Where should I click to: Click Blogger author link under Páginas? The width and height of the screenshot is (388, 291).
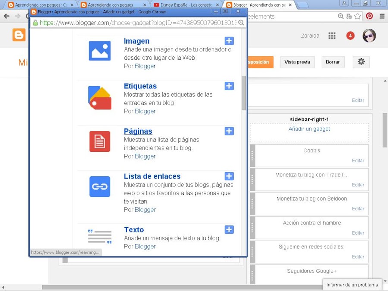pos(145,156)
